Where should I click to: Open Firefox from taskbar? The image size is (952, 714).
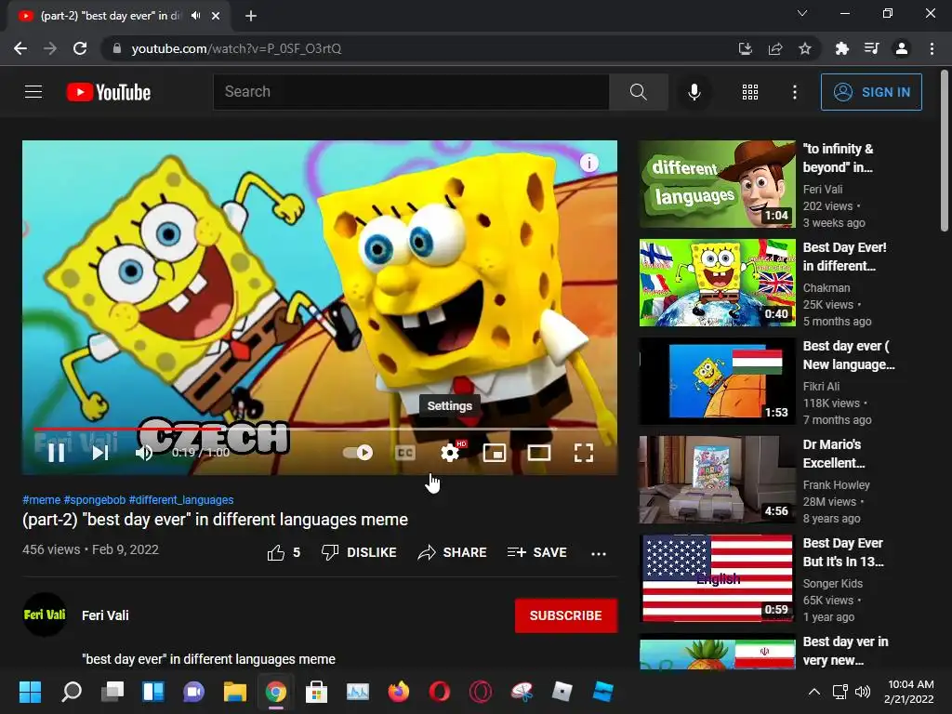pos(398,692)
